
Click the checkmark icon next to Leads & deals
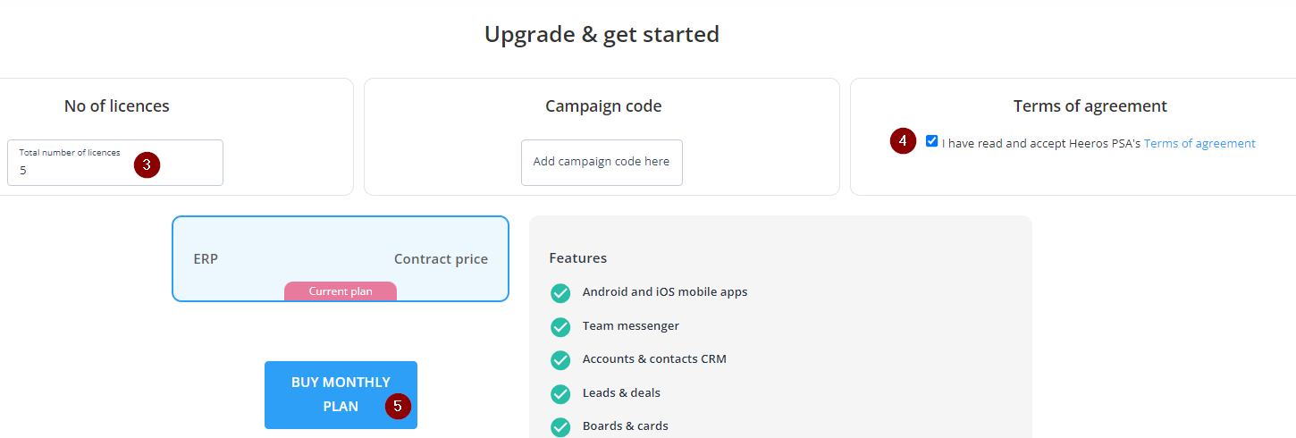tap(560, 394)
